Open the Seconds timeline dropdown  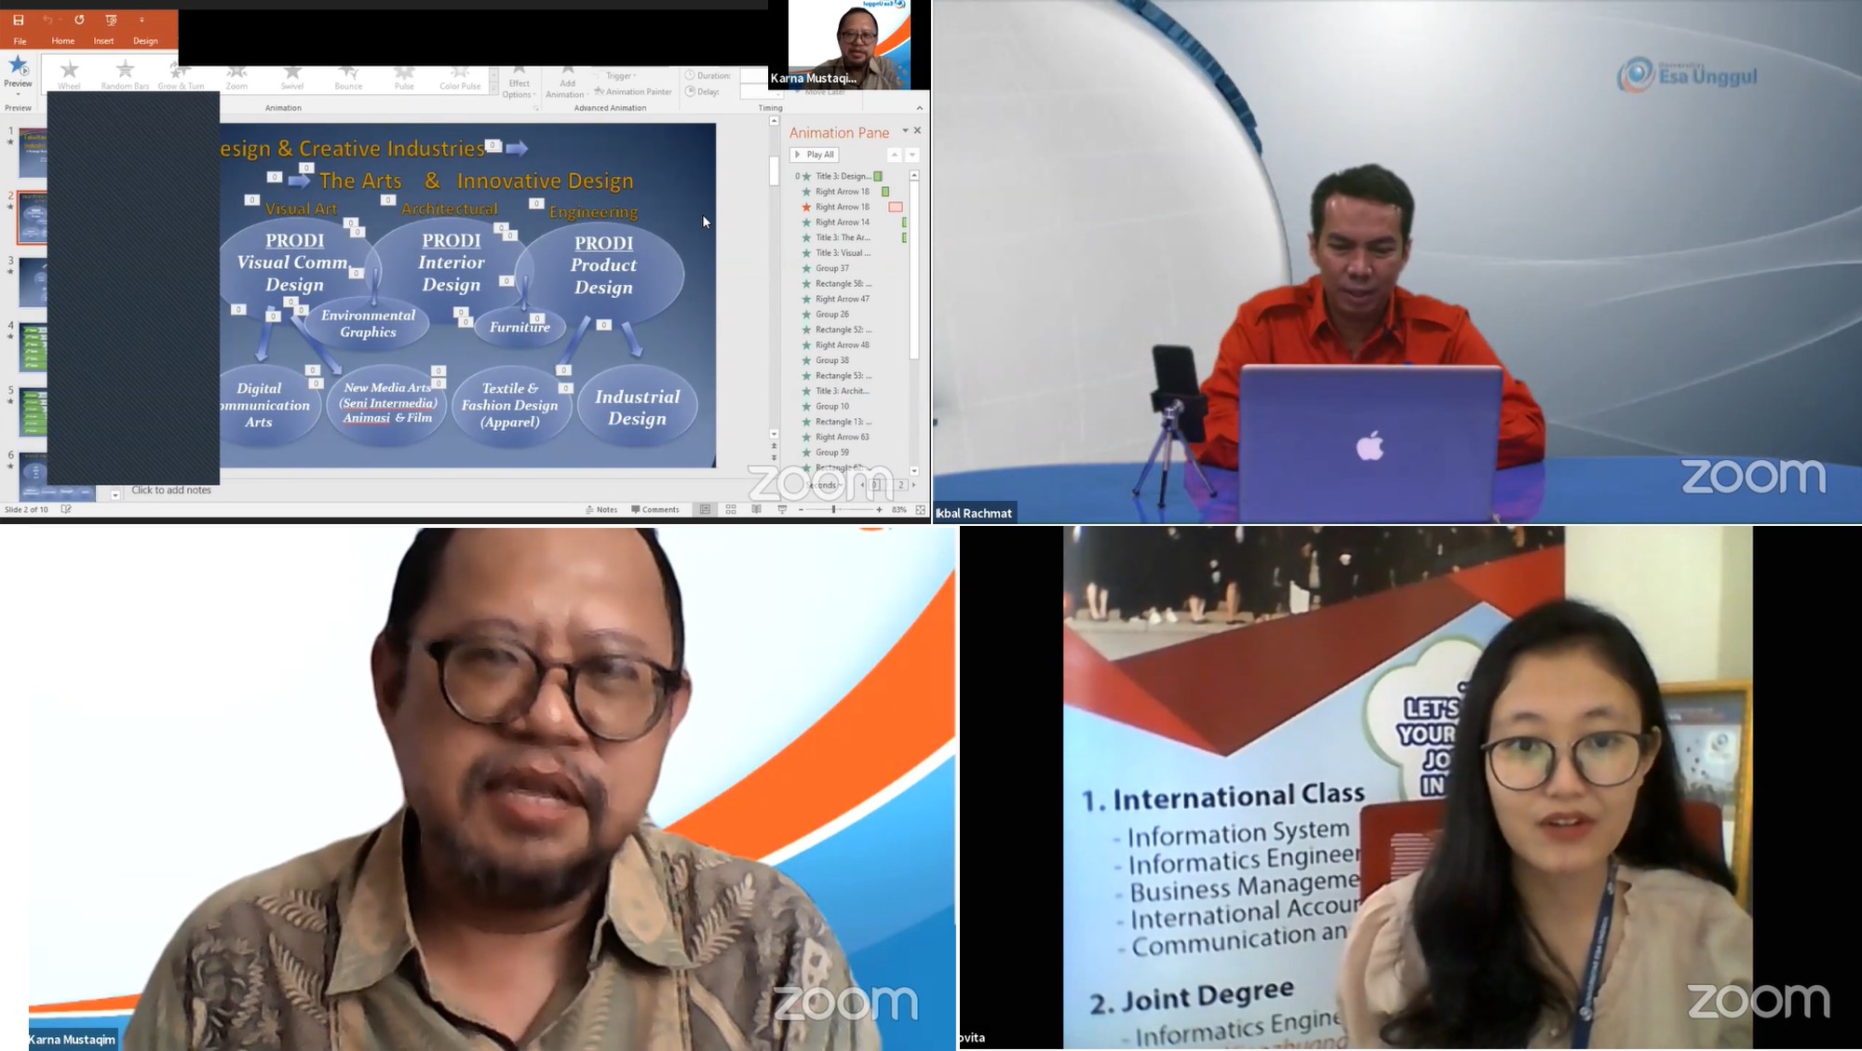(825, 485)
